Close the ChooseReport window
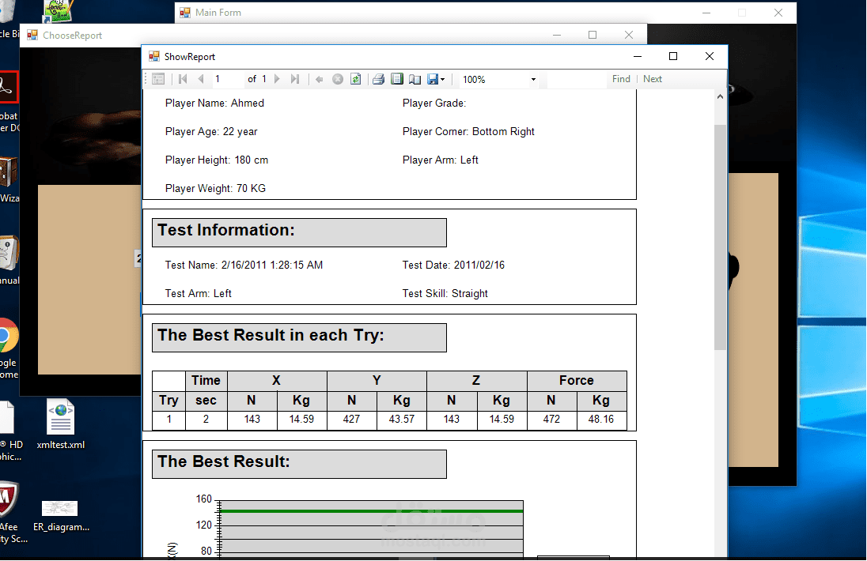The width and height of the screenshot is (867, 561). point(629,35)
